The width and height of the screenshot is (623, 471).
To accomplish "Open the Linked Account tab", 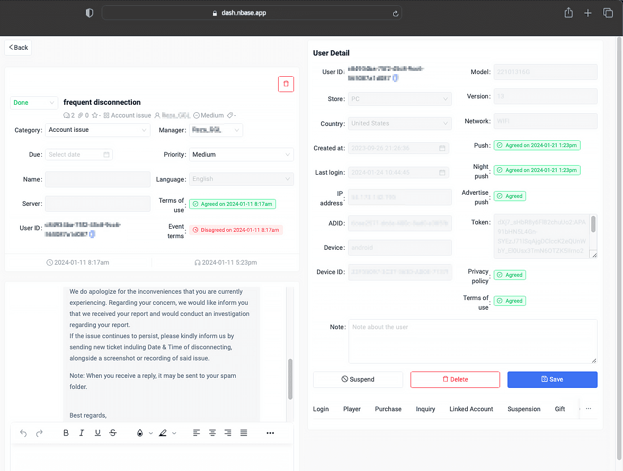I will coord(471,409).
